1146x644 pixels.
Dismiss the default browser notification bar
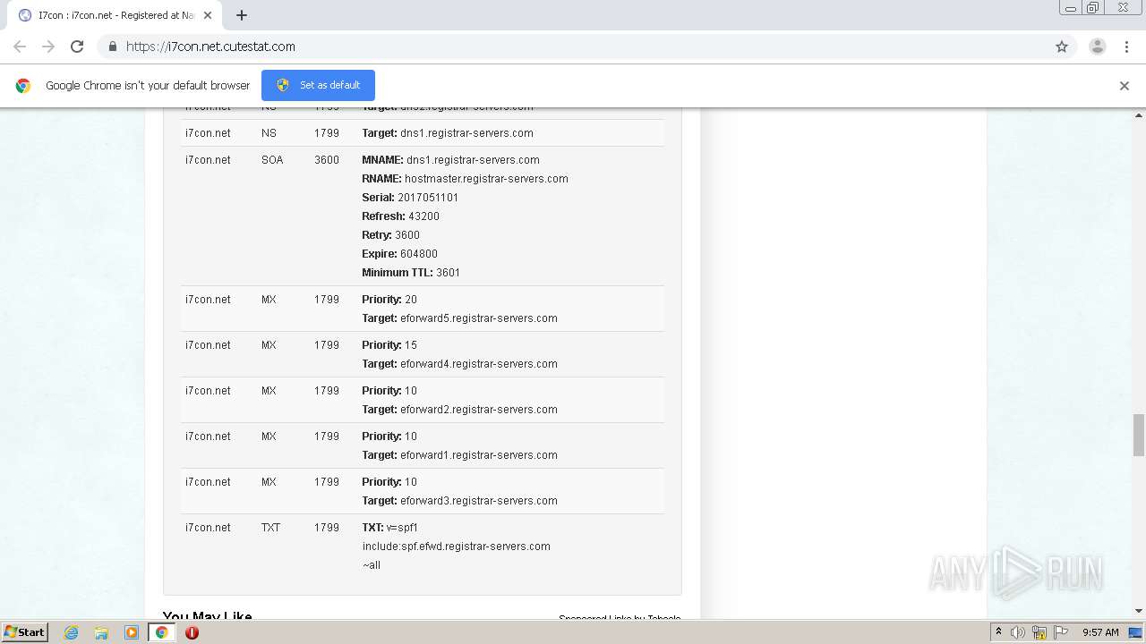1125,86
